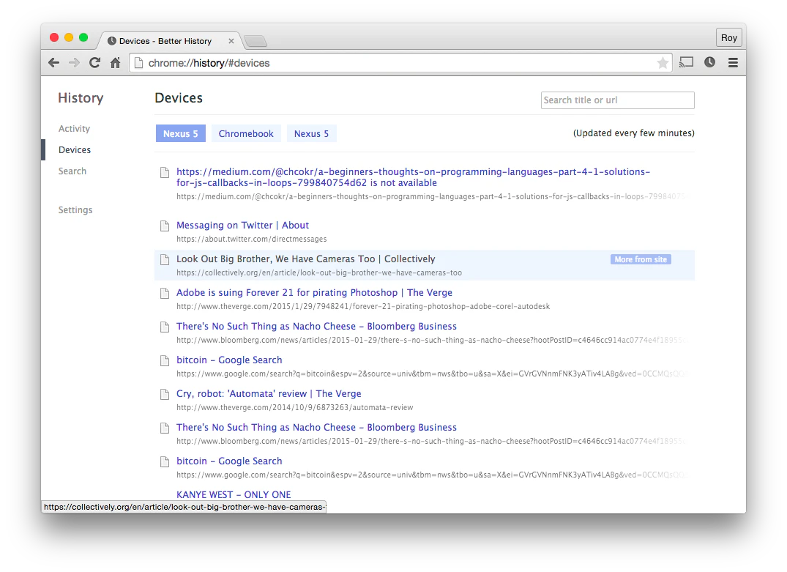Open the second bitcoin - Google Search link

[x=229, y=461]
